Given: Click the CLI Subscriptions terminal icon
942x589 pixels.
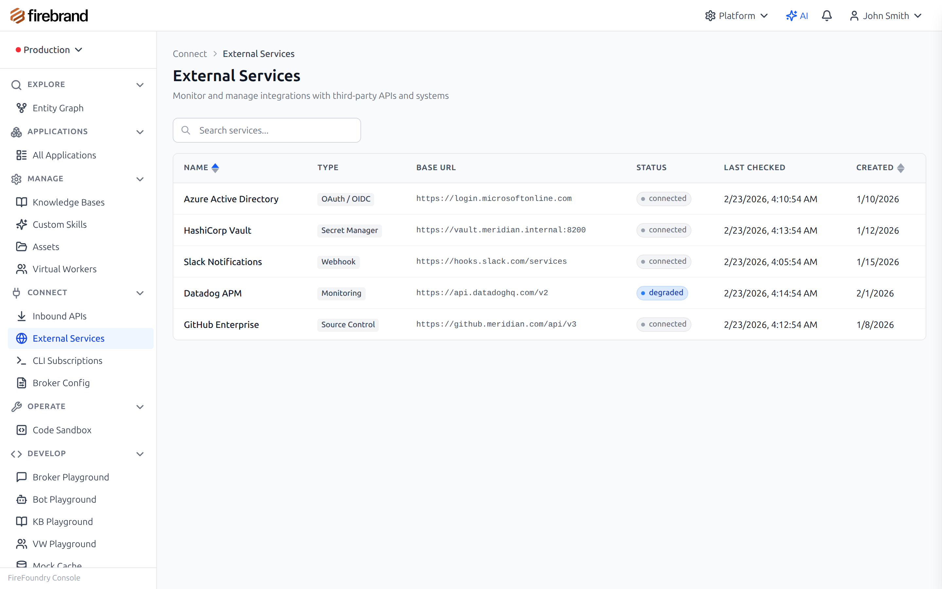Looking at the screenshot, I should point(21,360).
